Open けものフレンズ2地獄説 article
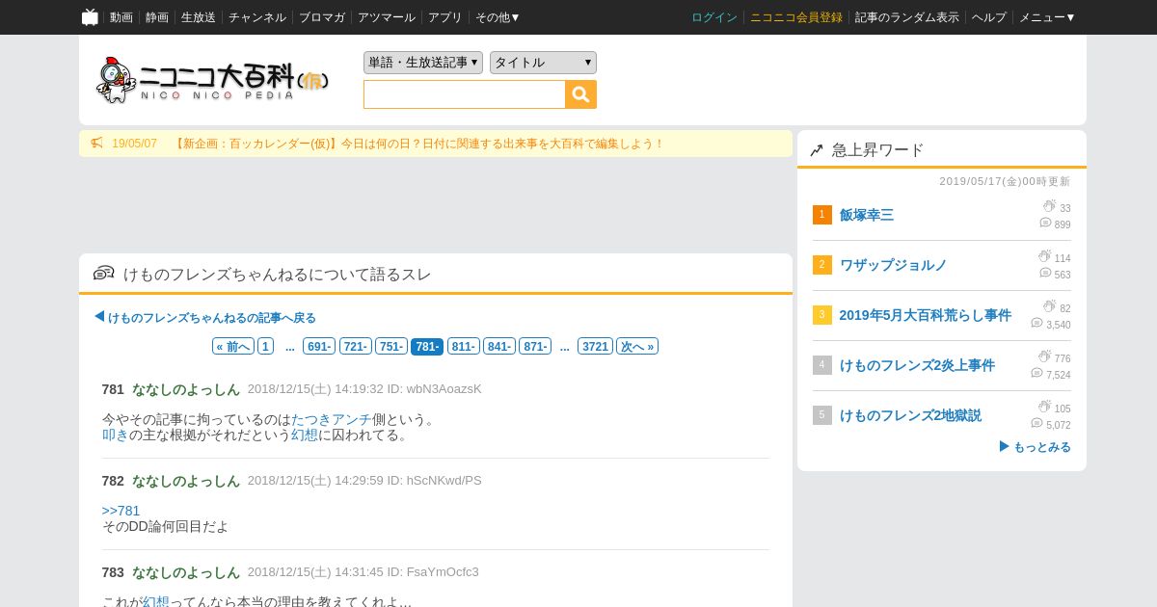1157x607 pixels. (911, 415)
